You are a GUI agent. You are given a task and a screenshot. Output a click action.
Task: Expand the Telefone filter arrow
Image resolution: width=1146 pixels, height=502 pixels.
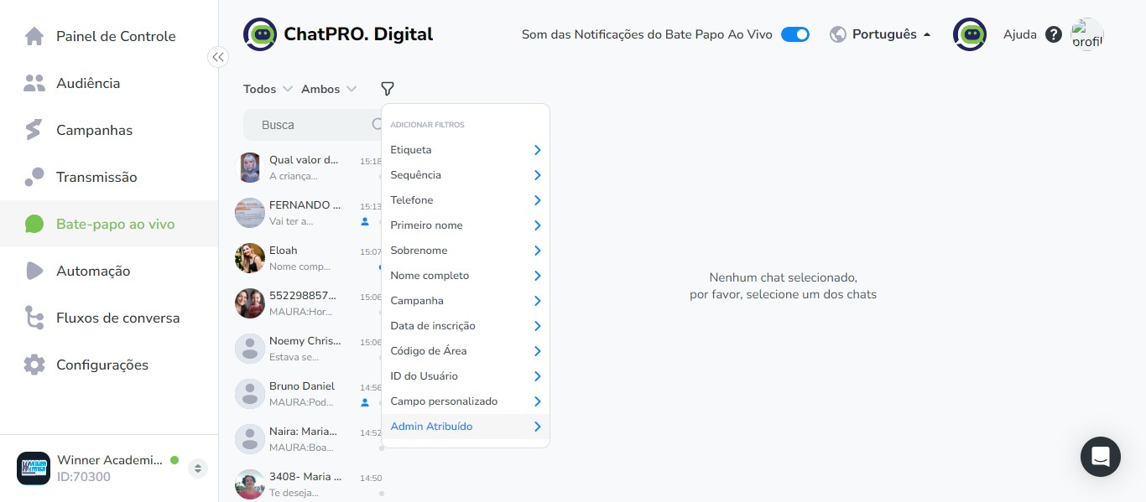(x=537, y=200)
